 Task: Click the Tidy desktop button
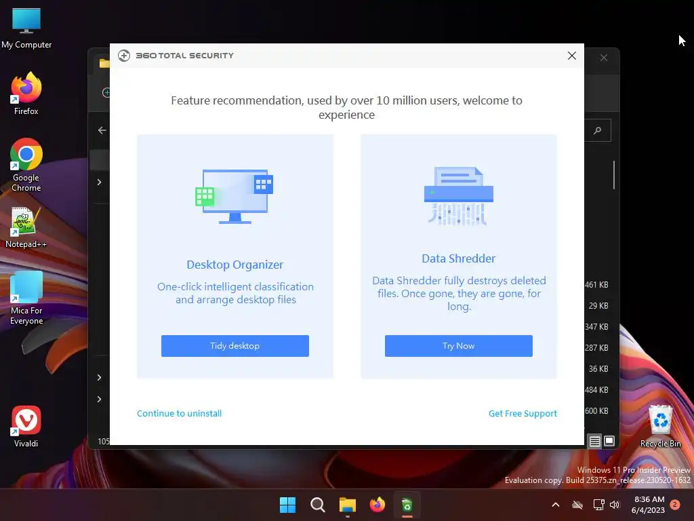click(x=235, y=345)
